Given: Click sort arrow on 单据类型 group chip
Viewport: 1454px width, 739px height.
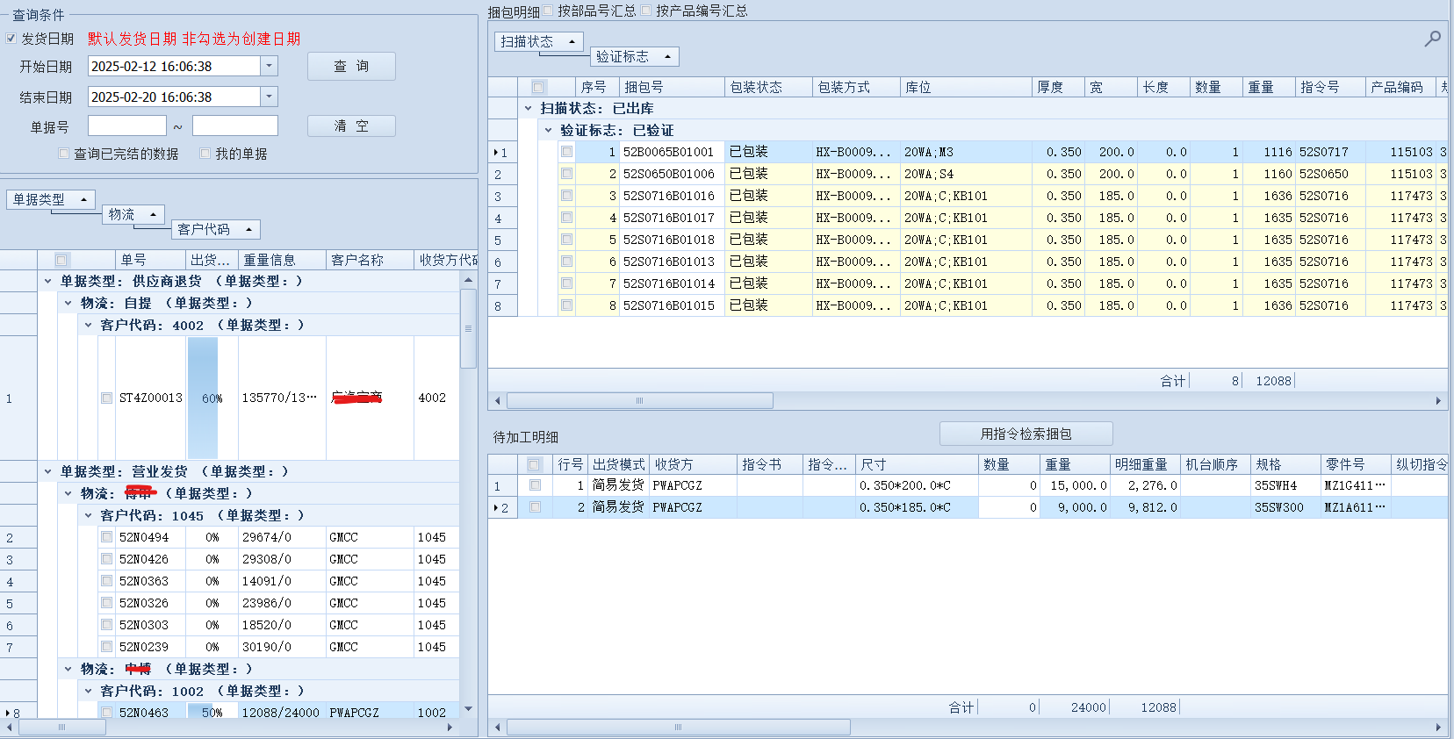Looking at the screenshot, I should (83, 199).
